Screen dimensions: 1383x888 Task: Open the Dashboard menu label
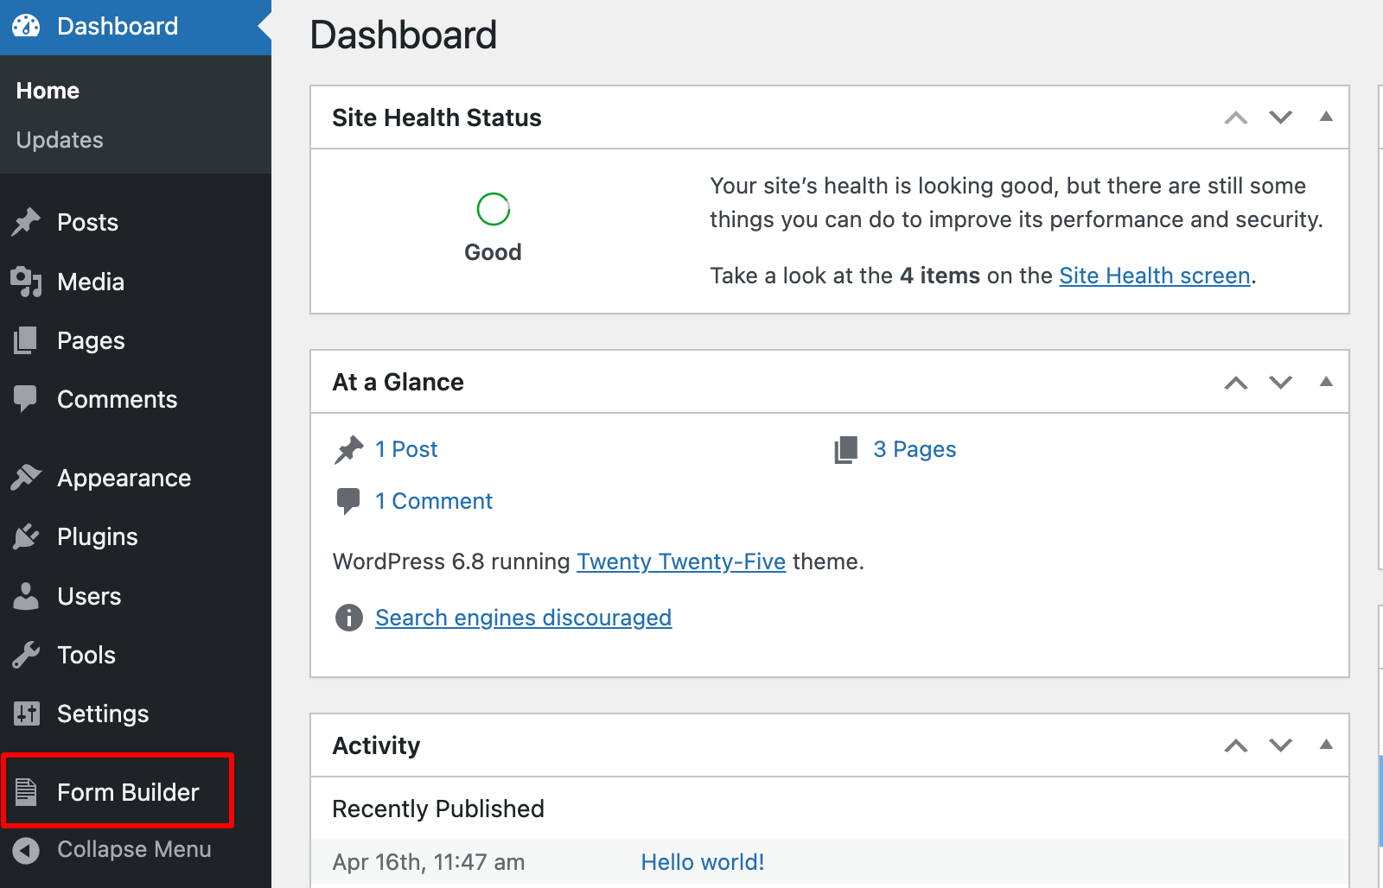(x=118, y=26)
